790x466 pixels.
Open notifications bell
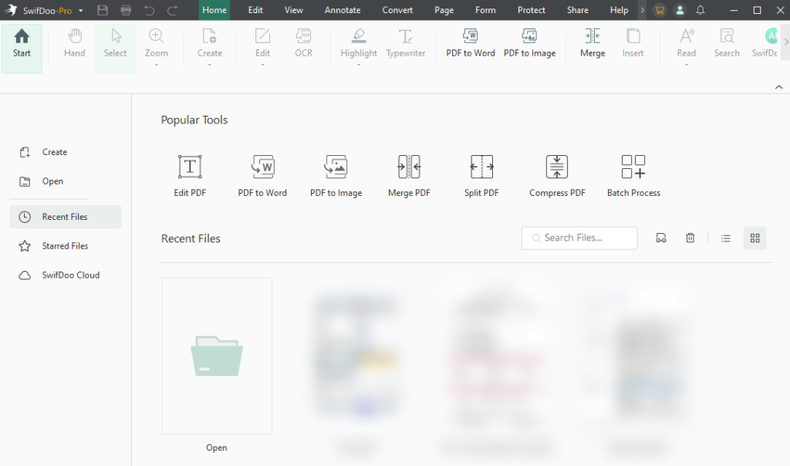pyautogui.click(x=701, y=10)
